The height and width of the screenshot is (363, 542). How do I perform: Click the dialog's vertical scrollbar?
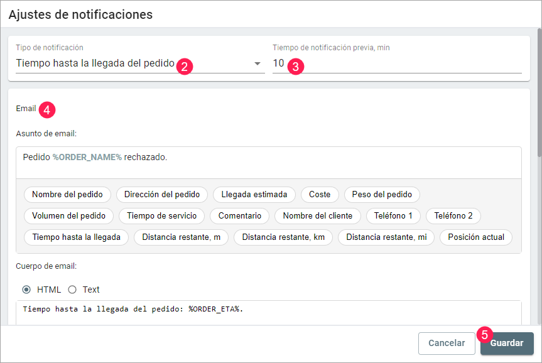[x=538, y=94]
